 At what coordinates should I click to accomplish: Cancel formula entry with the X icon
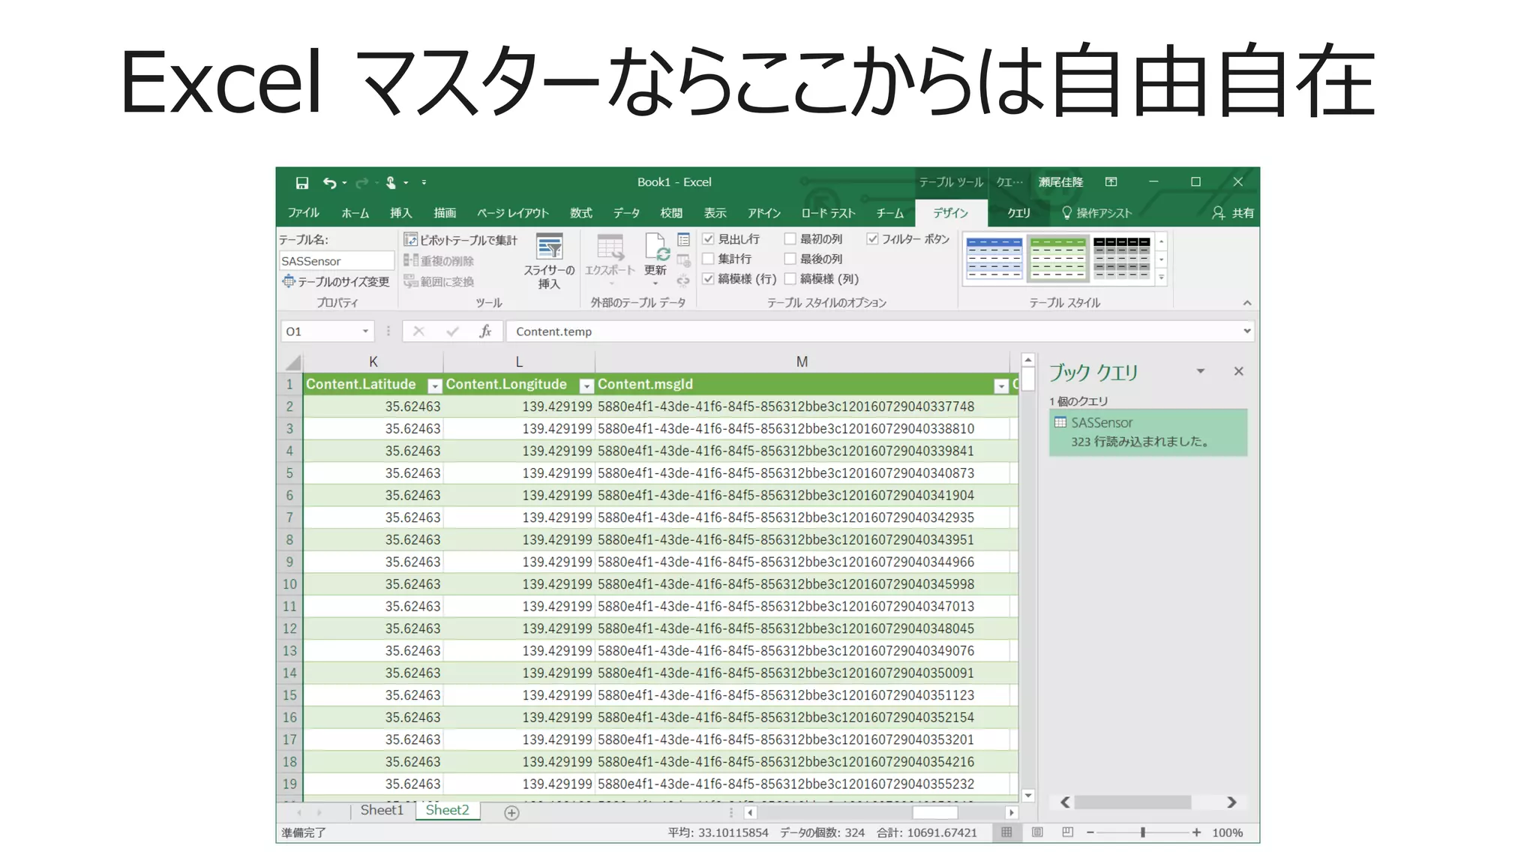(x=418, y=331)
